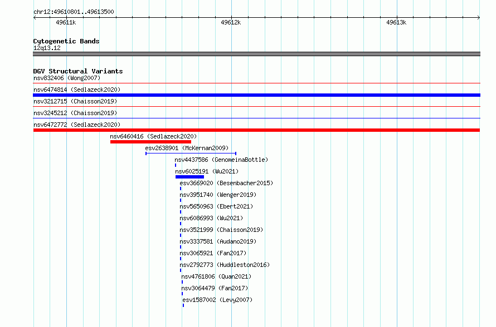Open the nsv6474814 (Sedlazeck2020) variant label
Image resolution: width=496 pixels, height=327 pixels.
(x=77, y=90)
